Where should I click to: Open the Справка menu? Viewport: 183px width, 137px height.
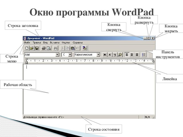(x=77, y=43)
